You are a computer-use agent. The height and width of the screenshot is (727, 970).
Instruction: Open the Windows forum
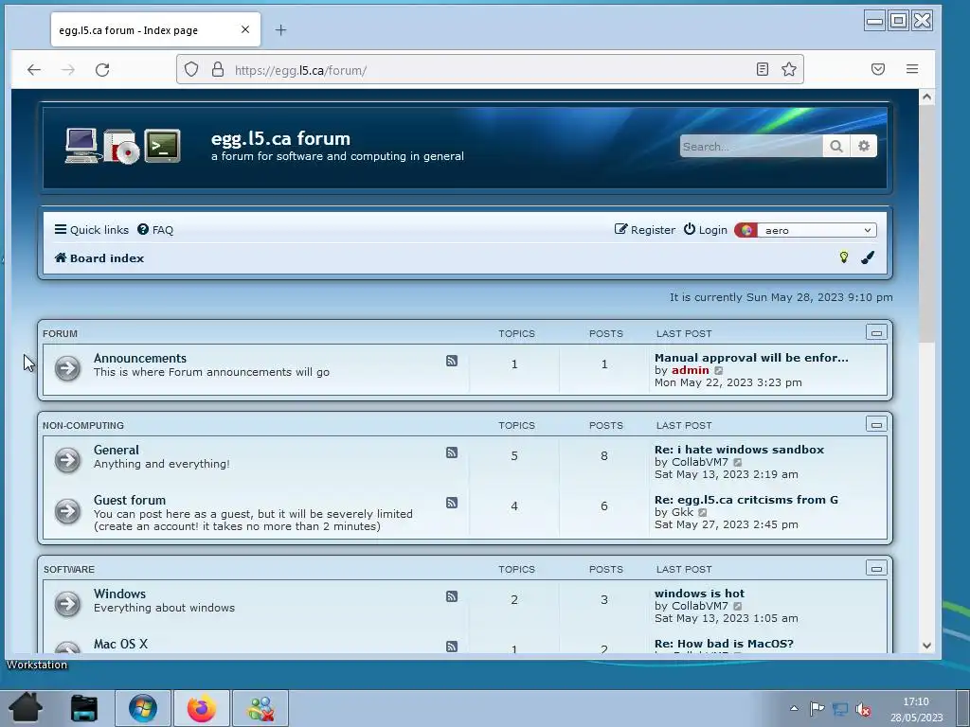coord(119,594)
